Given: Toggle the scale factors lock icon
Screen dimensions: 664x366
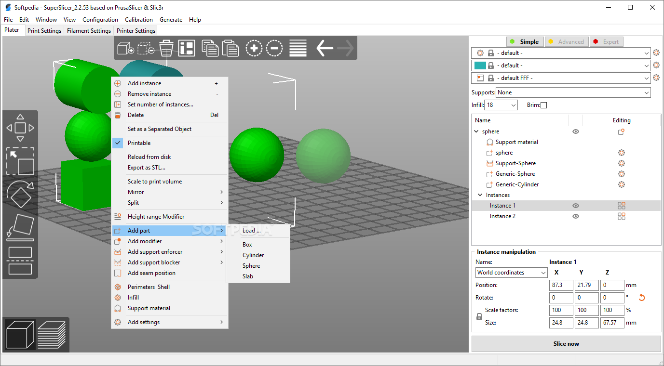Looking at the screenshot, I should [x=479, y=316].
